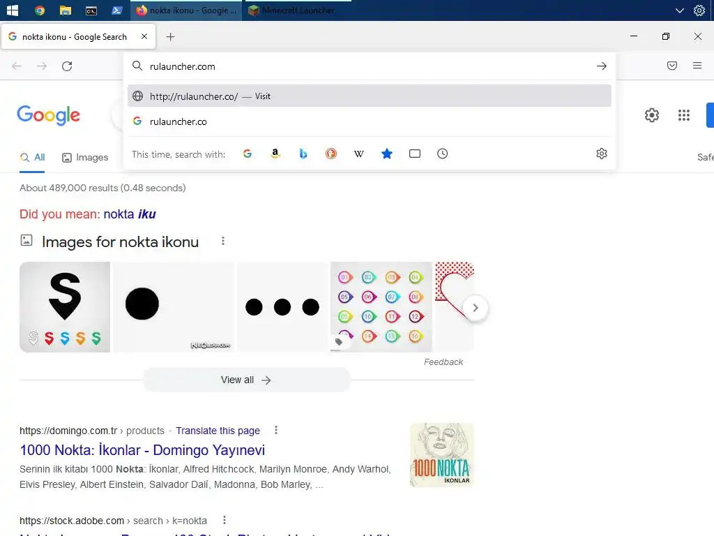Screen dimensions: 714x536
Task: Open search settings gear in dropdown
Action: tap(602, 154)
